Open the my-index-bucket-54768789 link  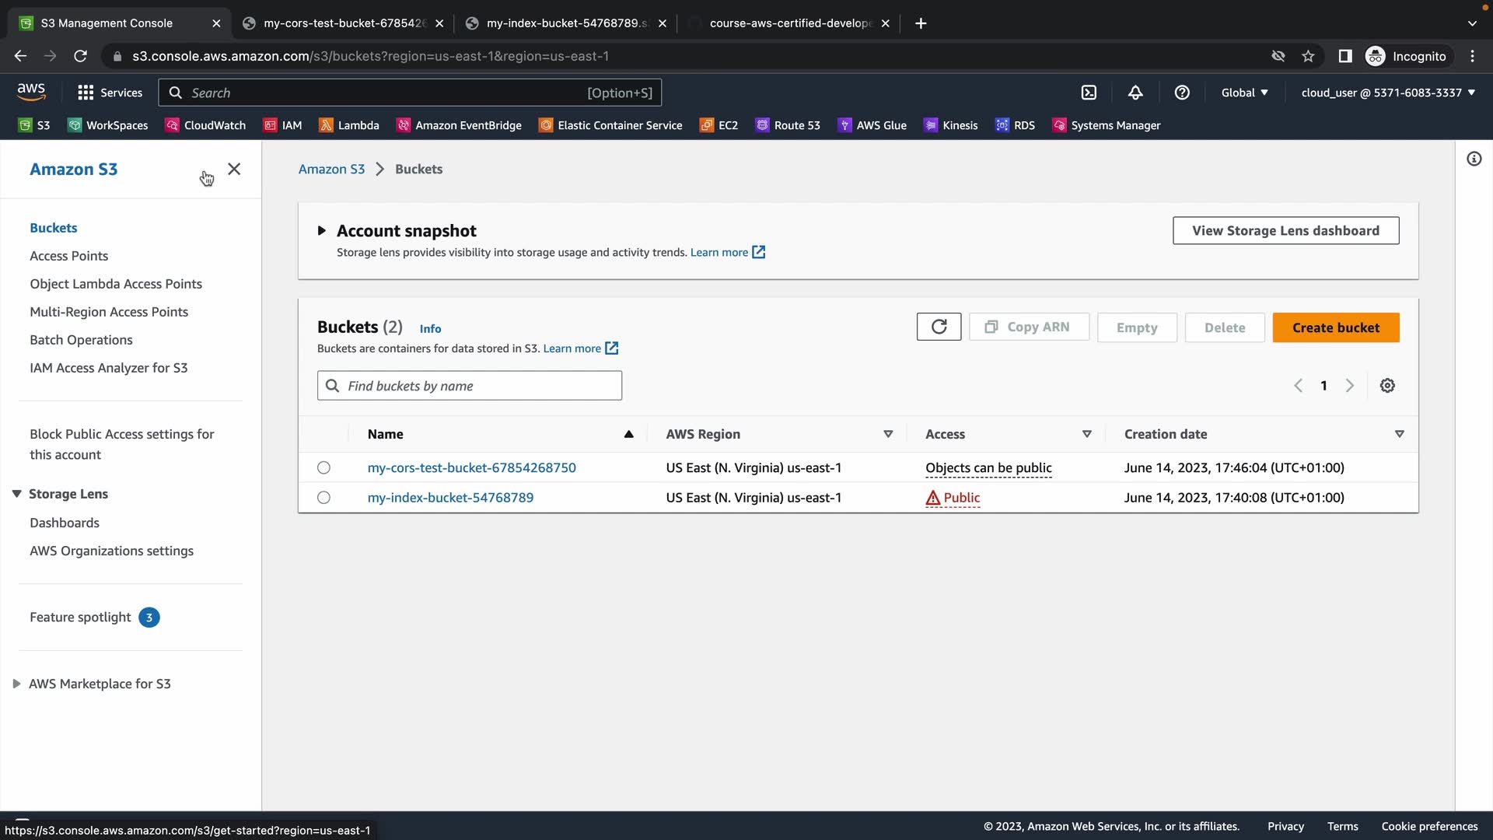point(450,498)
